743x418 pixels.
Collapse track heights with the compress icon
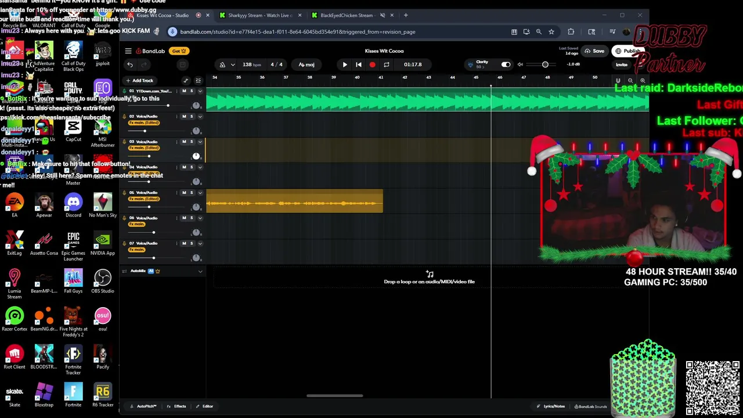198,81
